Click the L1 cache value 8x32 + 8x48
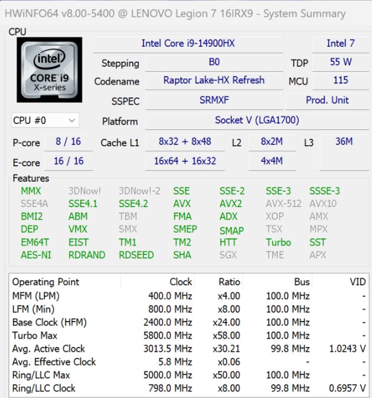 click(185, 142)
